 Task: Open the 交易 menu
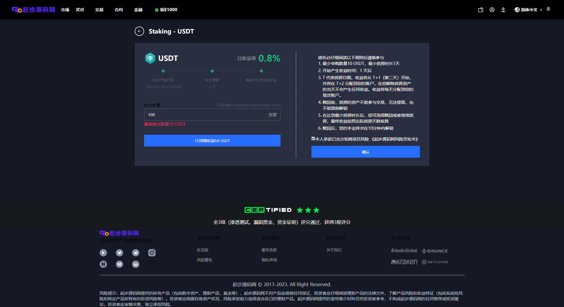(x=99, y=10)
